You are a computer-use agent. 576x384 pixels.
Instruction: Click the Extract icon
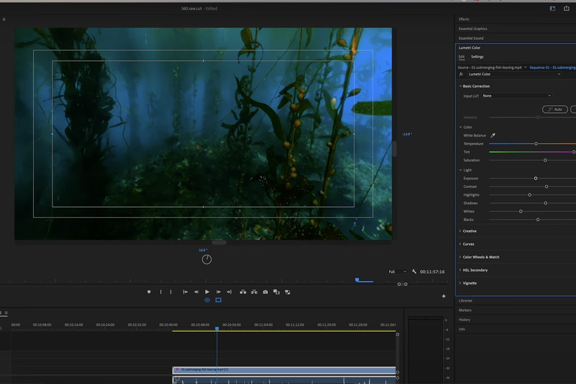254,292
